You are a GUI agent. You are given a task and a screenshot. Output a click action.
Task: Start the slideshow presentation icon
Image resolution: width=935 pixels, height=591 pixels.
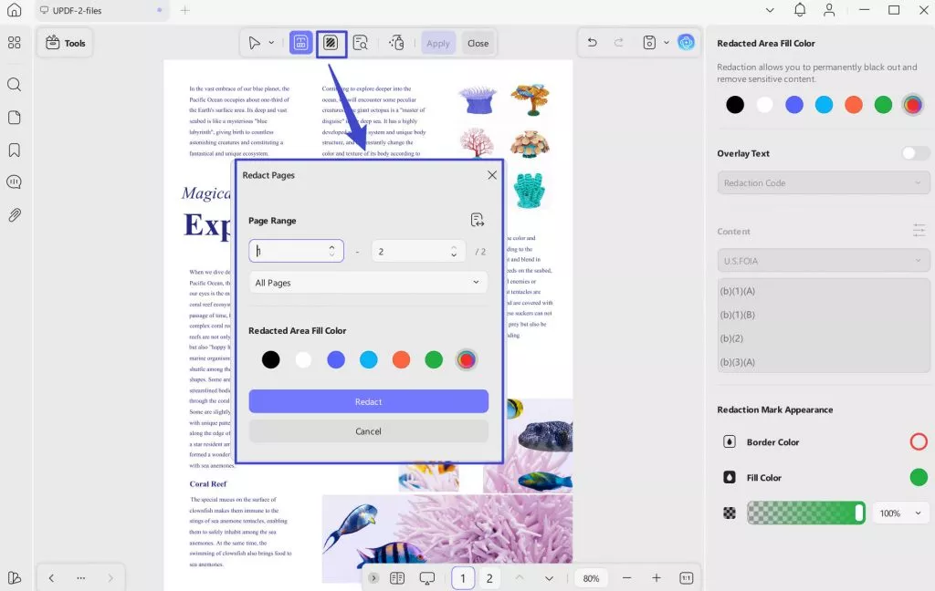[x=427, y=578]
